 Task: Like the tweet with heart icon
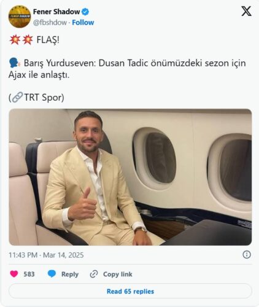point(14,274)
